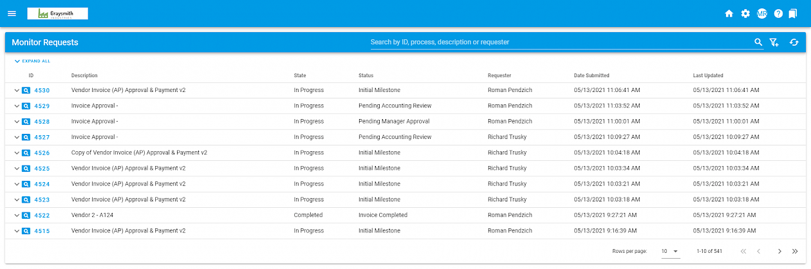
Task: Click the Expand All button
Action: [32, 61]
